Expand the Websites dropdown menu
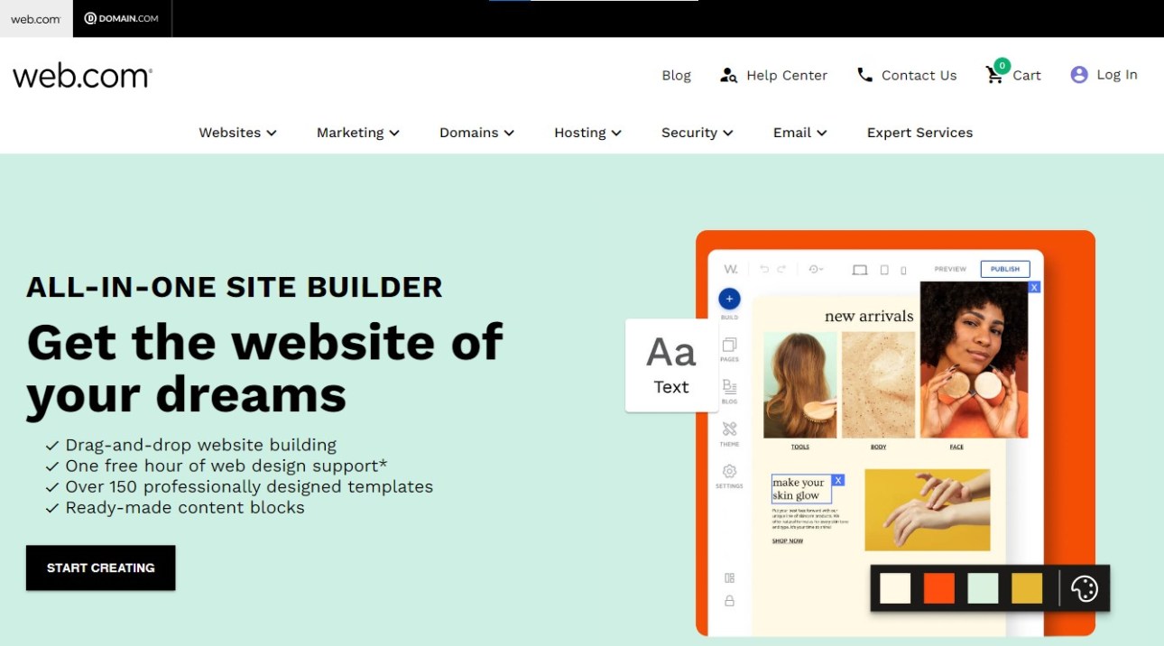The height and width of the screenshot is (646, 1164). pyautogui.click(x=237, y=133)
